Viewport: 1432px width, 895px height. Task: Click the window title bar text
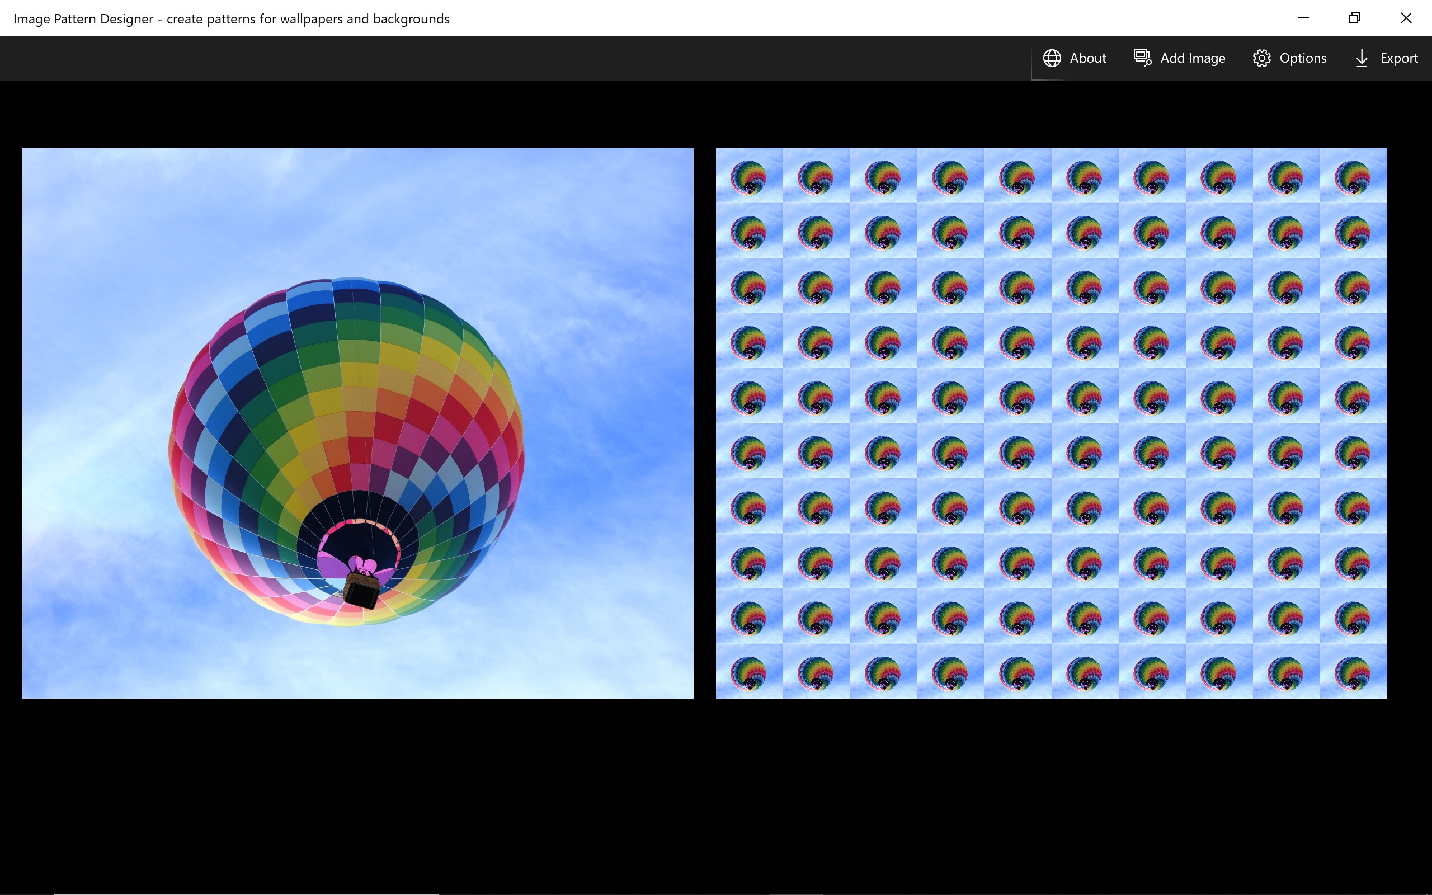coord(231,18)
